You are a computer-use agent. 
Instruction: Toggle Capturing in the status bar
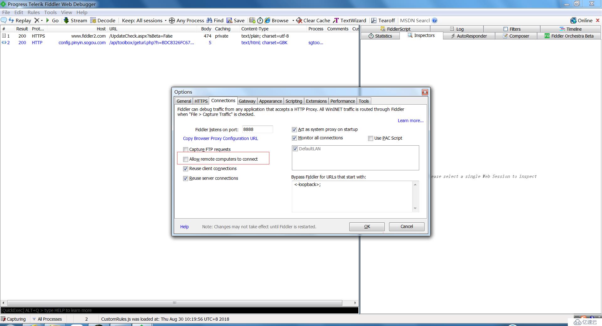(13, 319)
